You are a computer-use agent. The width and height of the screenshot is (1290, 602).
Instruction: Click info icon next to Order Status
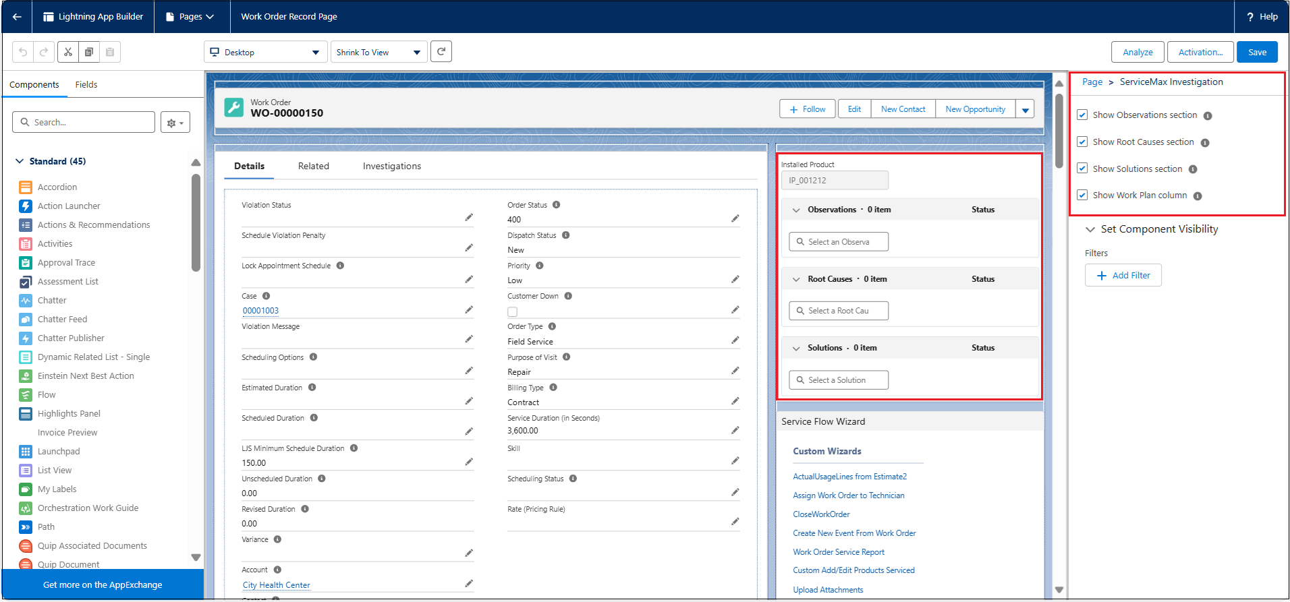coord(557,204)
